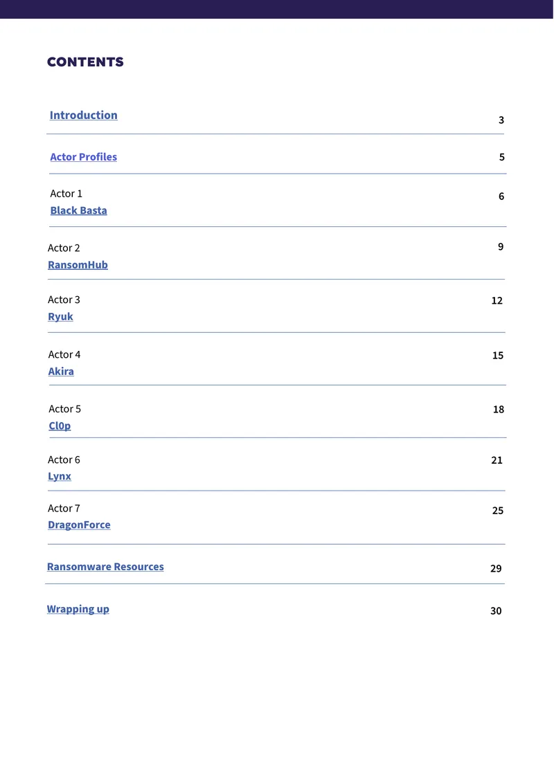Image resolution: width=554 pixels, height=782 pixels.
Task: Click the CONTENTS heading
Action: pos(85,62)
